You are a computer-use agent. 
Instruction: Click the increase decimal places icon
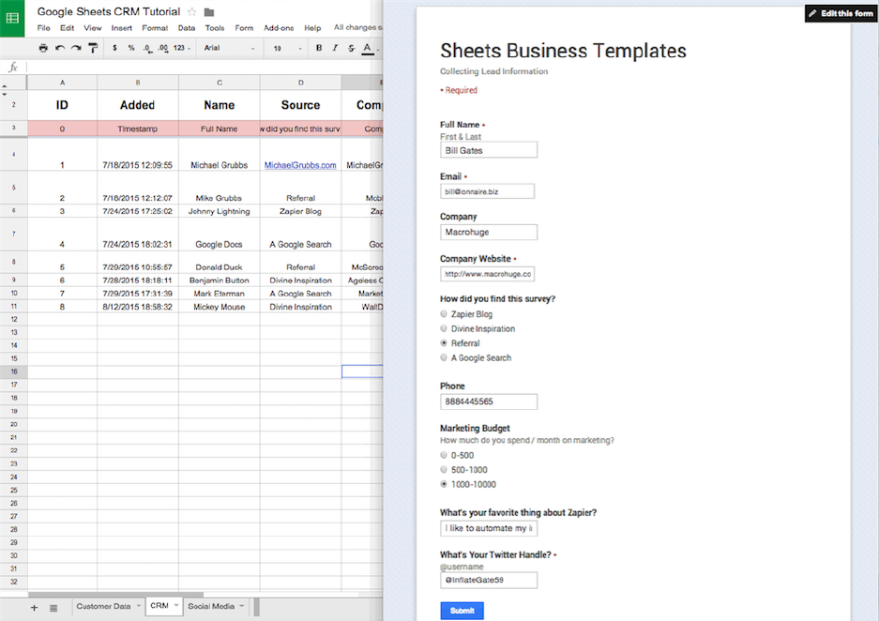click(x=162, y=48)
